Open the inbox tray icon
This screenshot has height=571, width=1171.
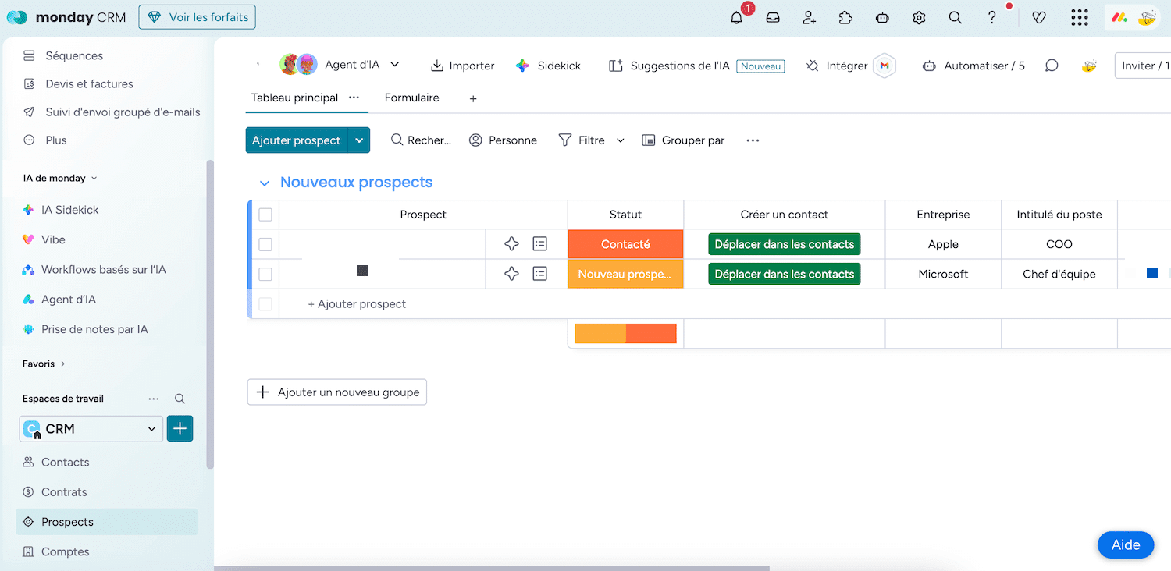pyautogui.click(x=773, y=18)
